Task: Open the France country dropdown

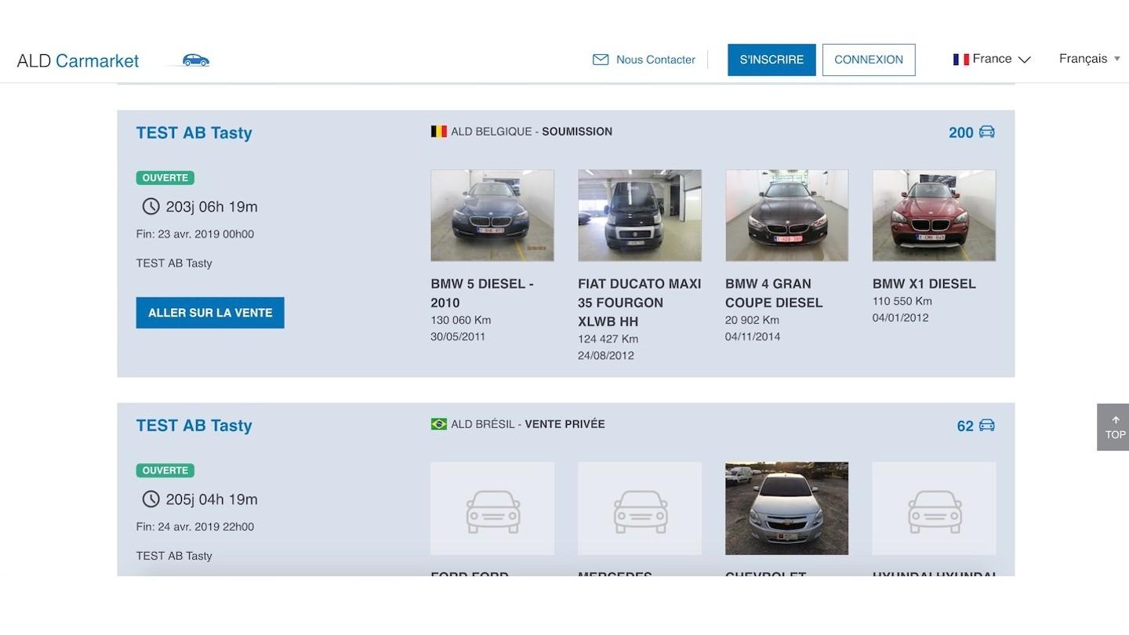Action: click(992, 60)
